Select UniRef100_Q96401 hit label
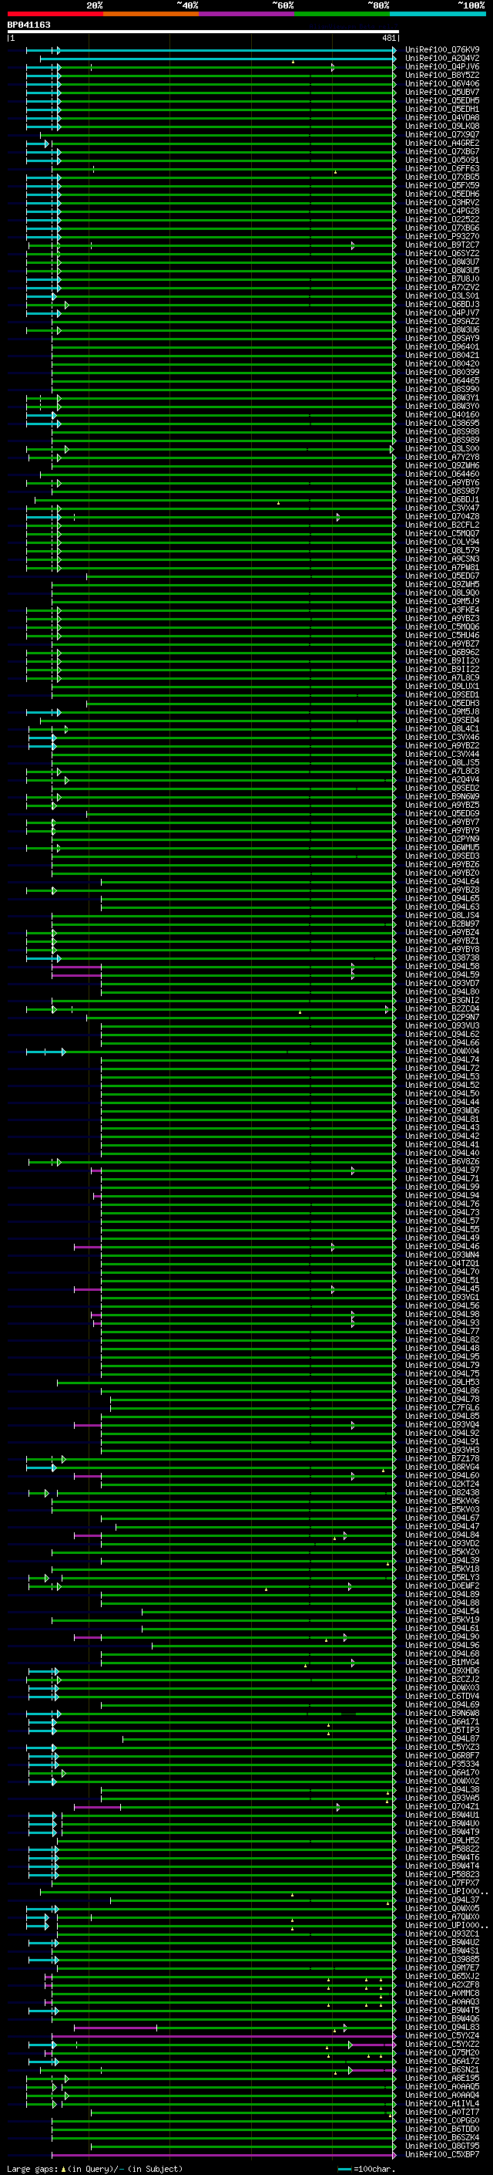 tap(442, 347)
